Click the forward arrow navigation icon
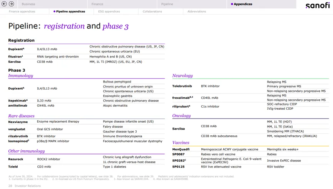 click(12, 4)
